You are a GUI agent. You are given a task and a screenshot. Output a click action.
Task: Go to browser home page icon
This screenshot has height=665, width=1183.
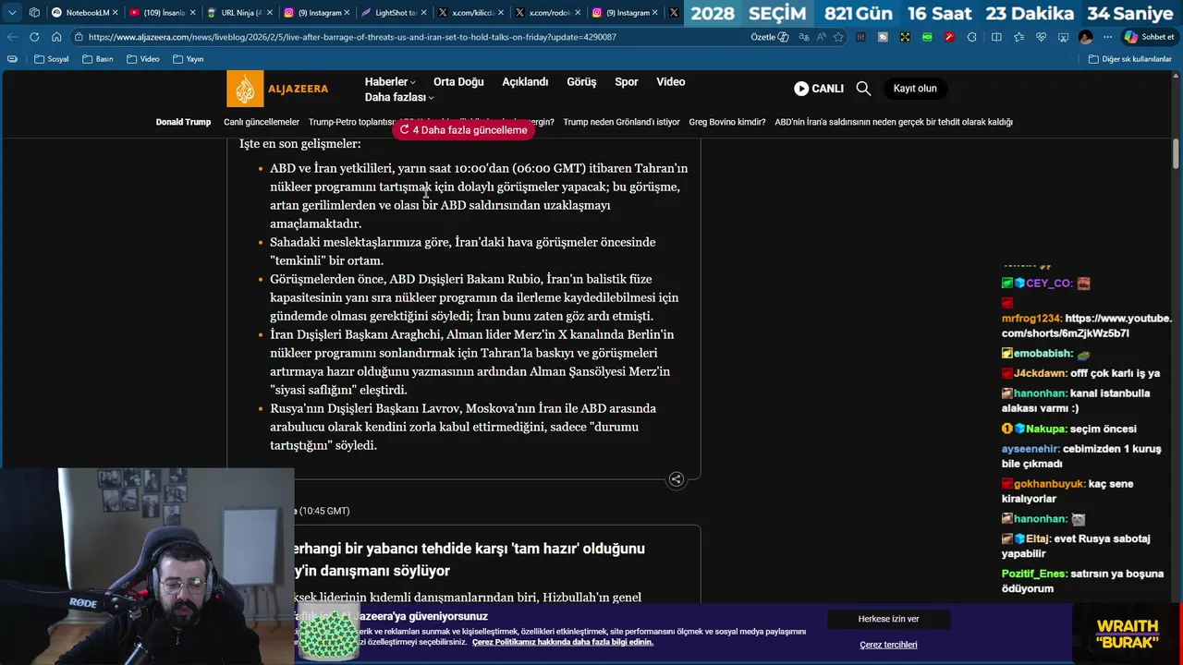pyautogui.click(x=56, y=37)
